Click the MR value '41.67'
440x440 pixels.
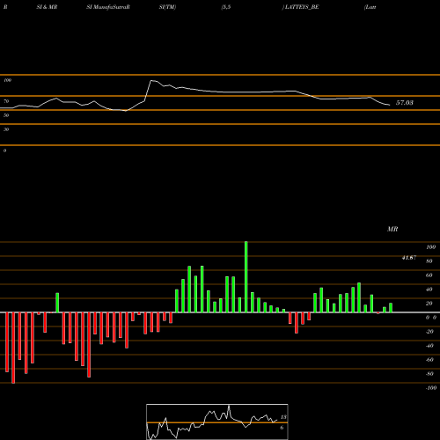(409, 258)
